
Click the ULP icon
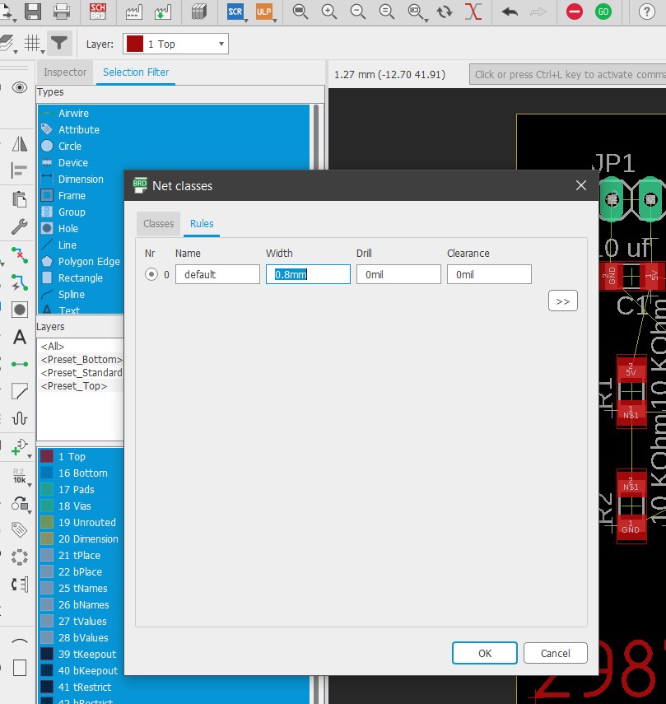click(264, 12)
